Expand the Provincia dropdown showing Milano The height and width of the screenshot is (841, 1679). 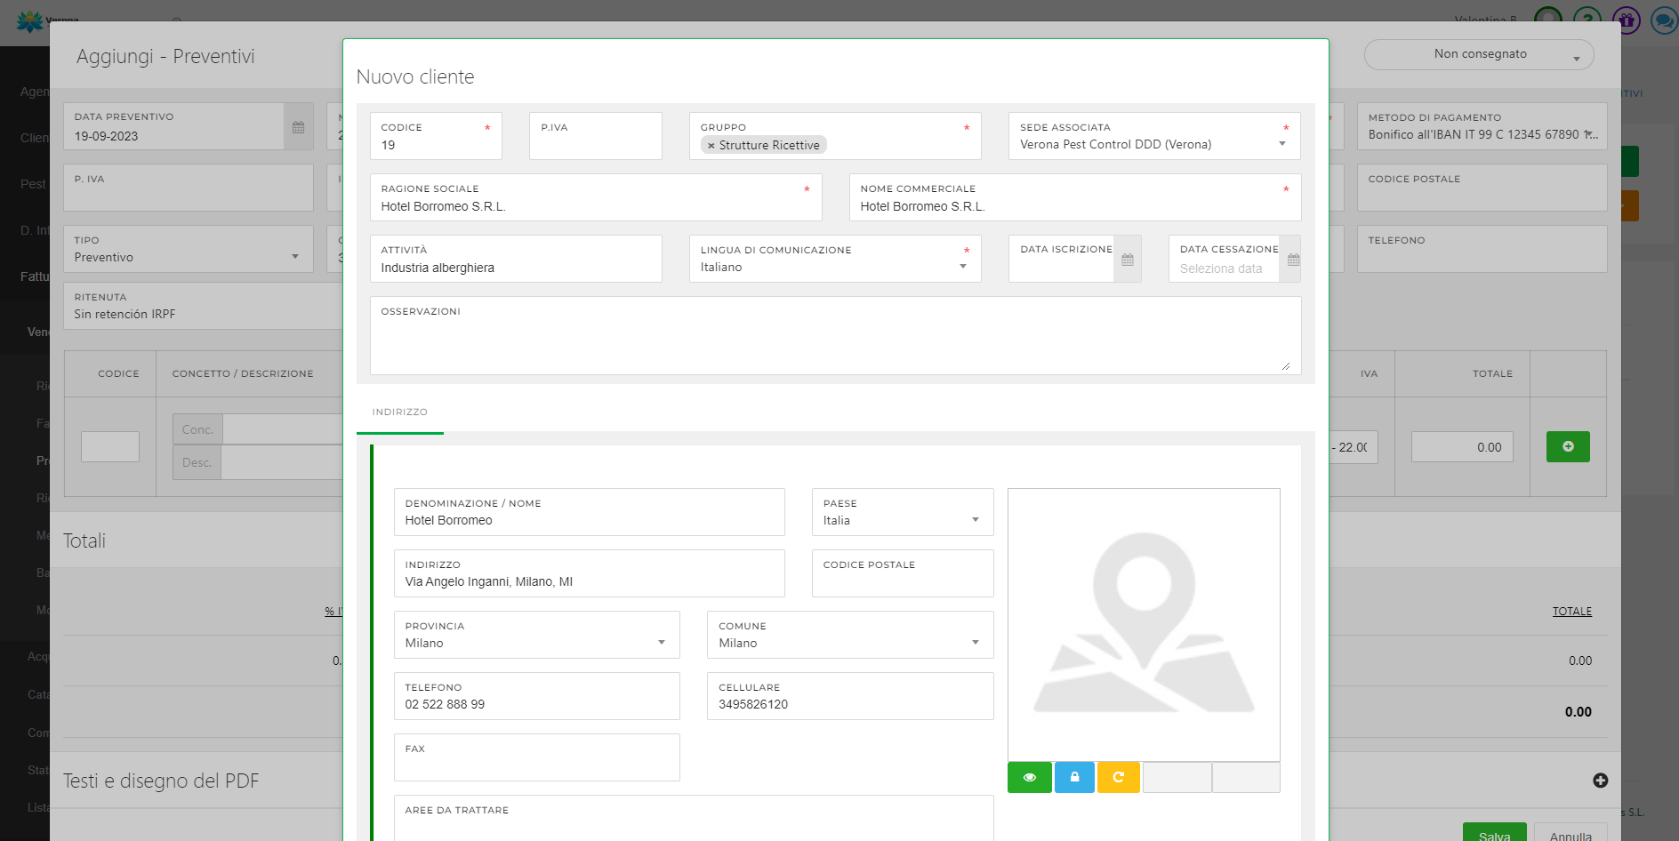tap(661, 643)
